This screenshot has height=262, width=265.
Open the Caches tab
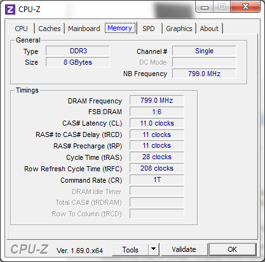[x=50, y=29]
